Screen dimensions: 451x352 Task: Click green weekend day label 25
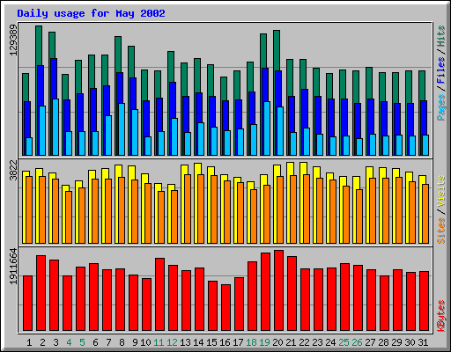(x=344, y=342)
